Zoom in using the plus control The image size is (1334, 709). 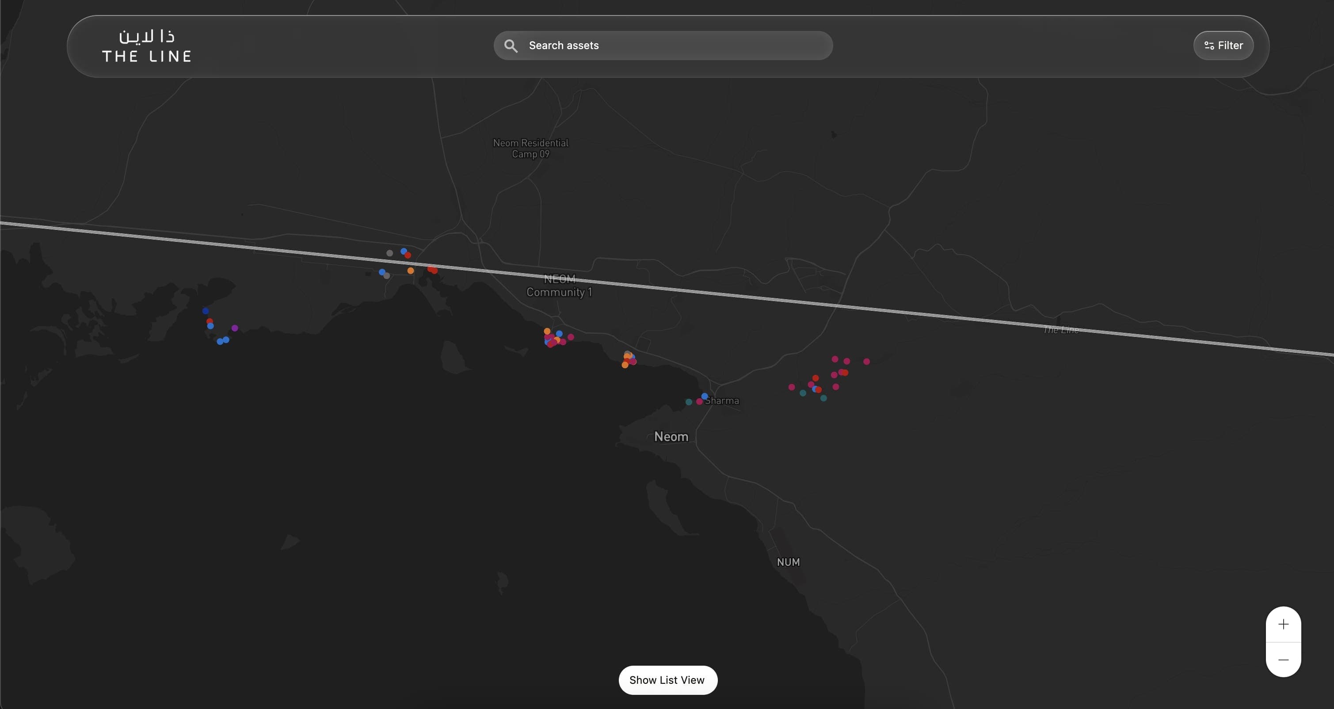[1283, 624]
